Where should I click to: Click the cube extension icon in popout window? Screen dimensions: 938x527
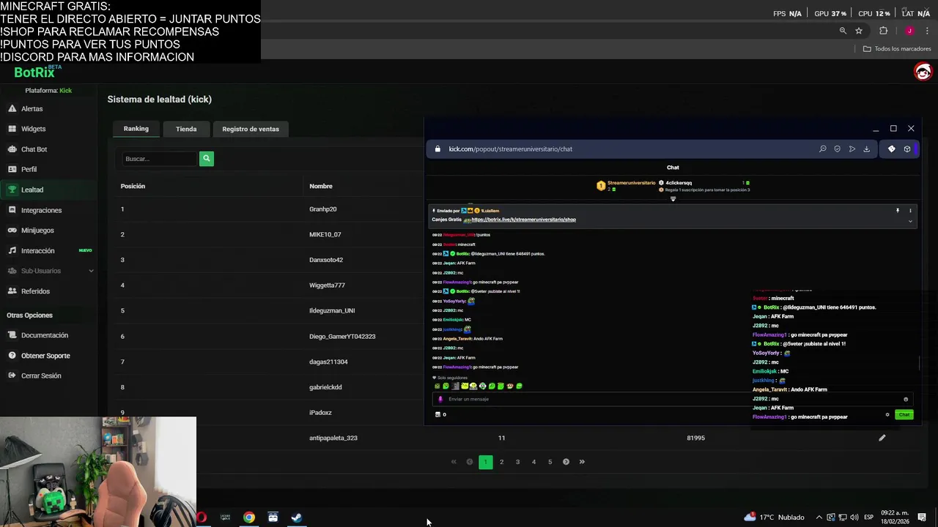coord(906,149)
